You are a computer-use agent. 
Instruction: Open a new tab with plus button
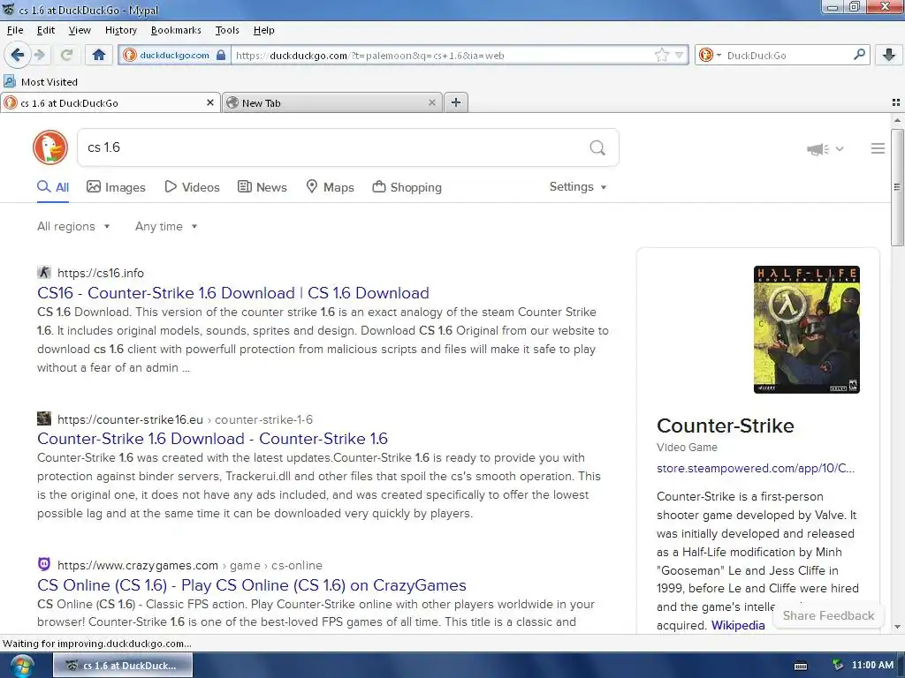coord(456,102)
